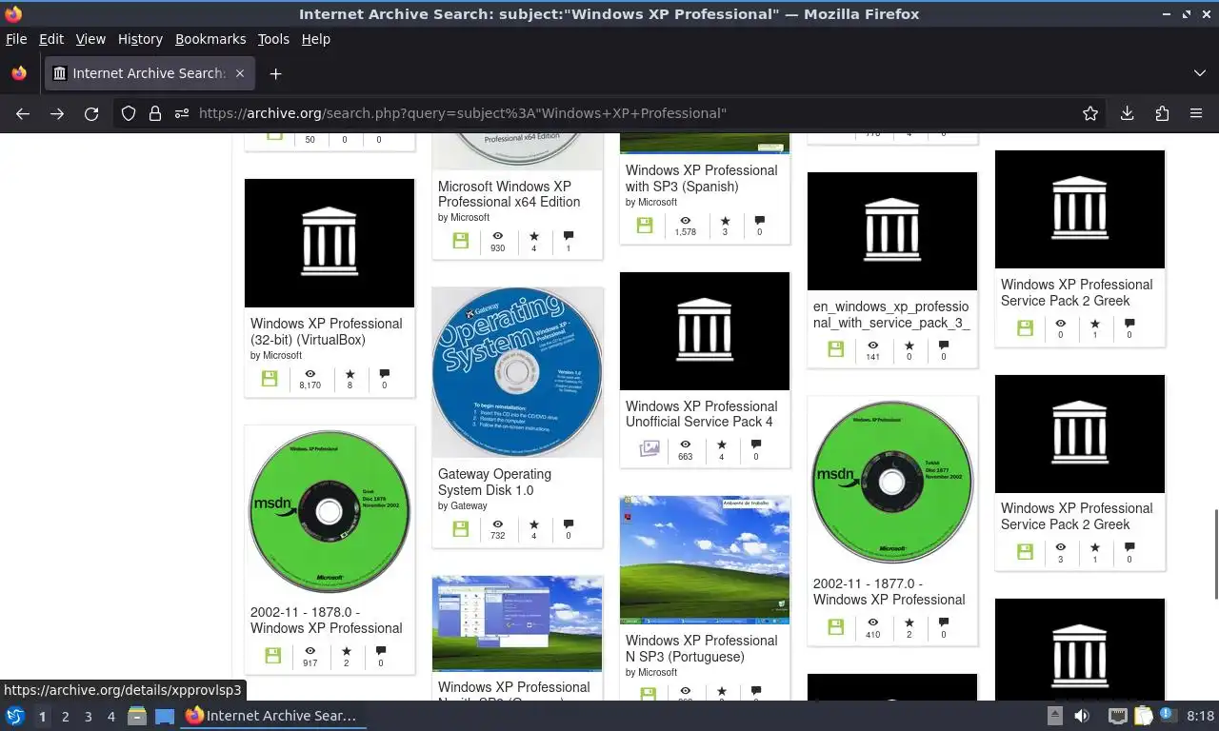Open the Help menu
Image resolution: width=1219 pixels, height=731 pixels.
[x=315, y=39]
